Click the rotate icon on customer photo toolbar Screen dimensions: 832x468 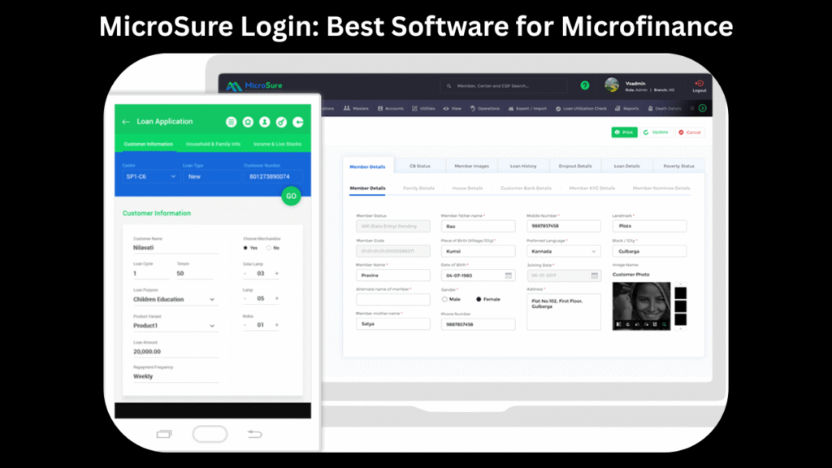628,324
